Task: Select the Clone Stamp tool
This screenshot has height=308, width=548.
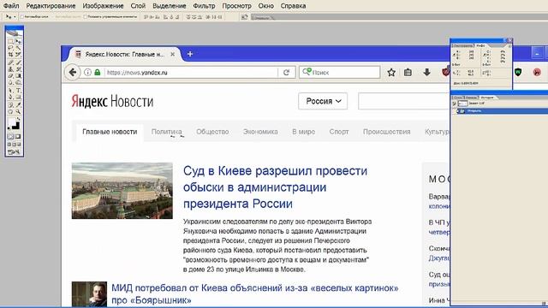Action: click(10, 68)
